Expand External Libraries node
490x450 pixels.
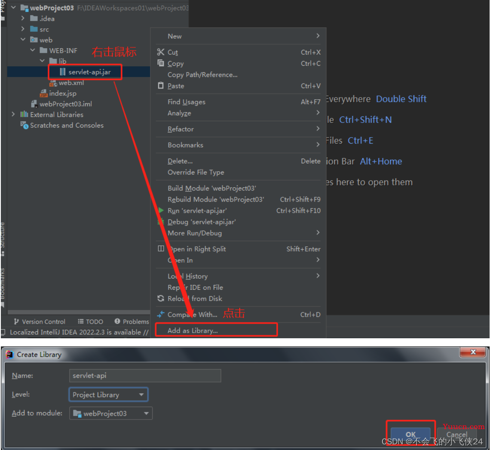point(13,114)
